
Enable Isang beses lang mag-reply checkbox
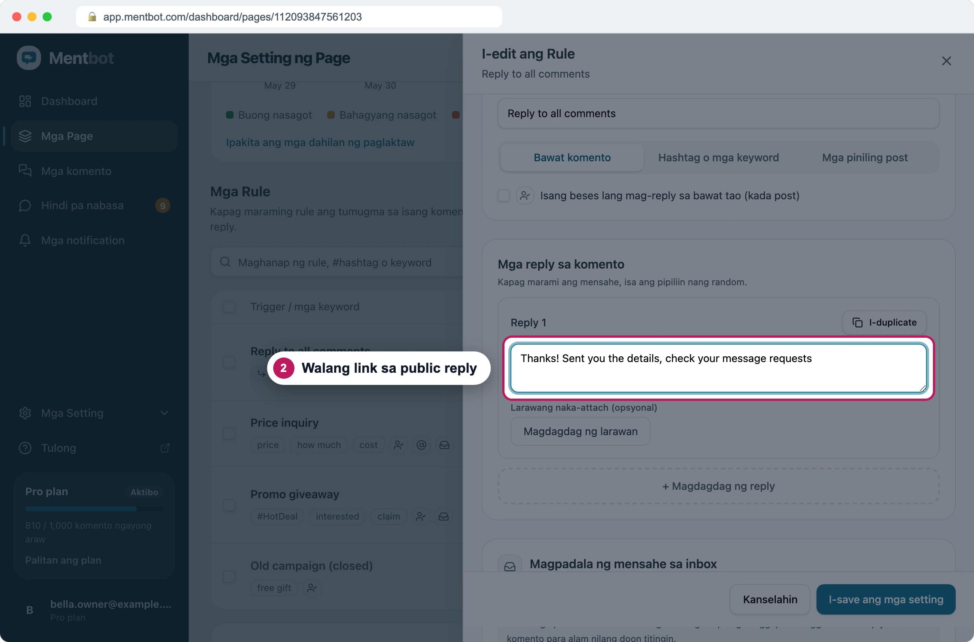coord(504,196)
